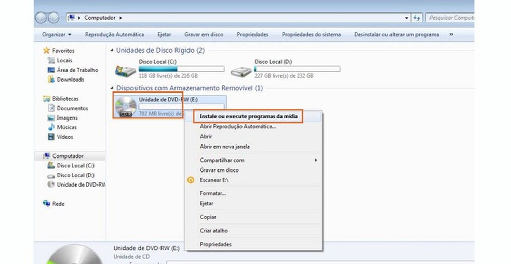Click the Área de Trabalho desktop icon
The image size is (511, 264).
click(51, 70)
